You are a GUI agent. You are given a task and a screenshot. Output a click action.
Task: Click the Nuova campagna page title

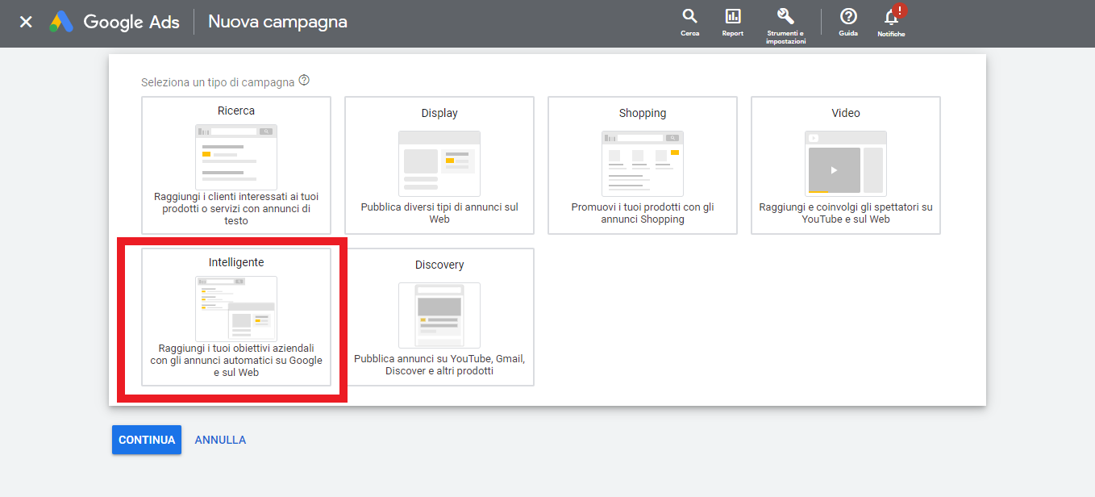coord(277,22)
